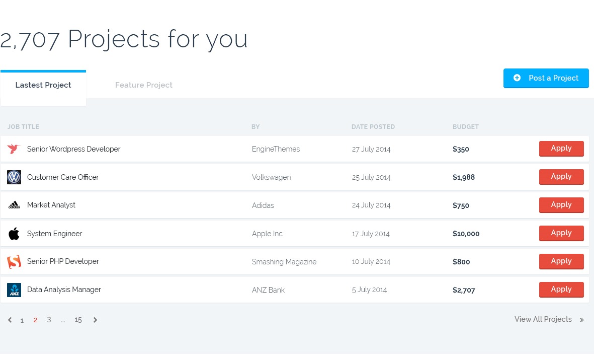Click the $10,000 budget value
The image size is (594, 354).
coord(466,234)
